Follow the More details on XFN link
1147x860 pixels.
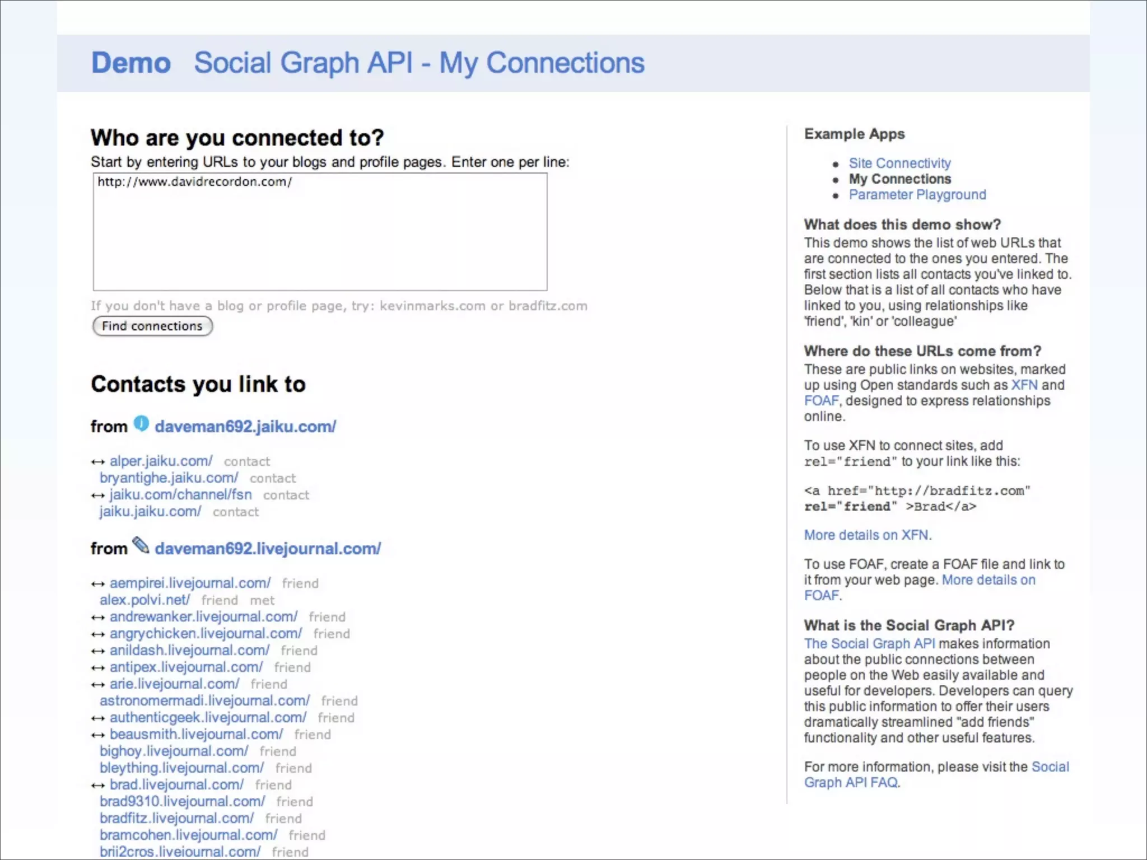coord(866,535)
